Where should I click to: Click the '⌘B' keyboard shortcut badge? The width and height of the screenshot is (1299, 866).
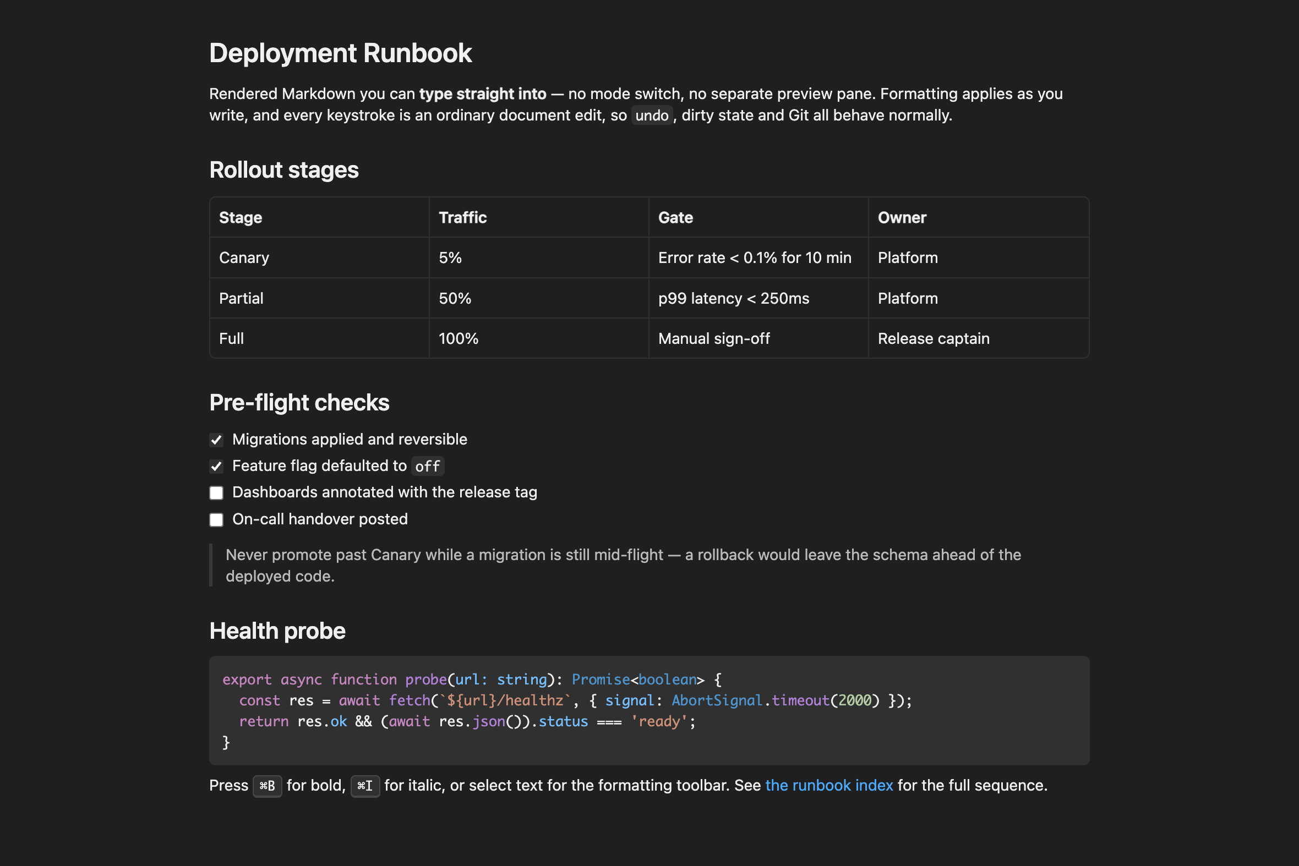tap(268, 786)
